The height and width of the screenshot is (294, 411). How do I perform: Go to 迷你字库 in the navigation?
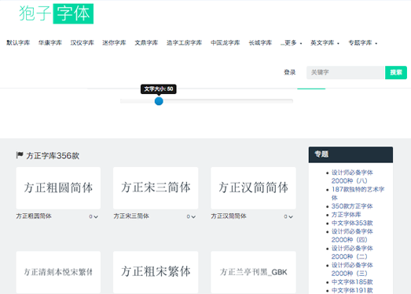[x=114, y=42]
